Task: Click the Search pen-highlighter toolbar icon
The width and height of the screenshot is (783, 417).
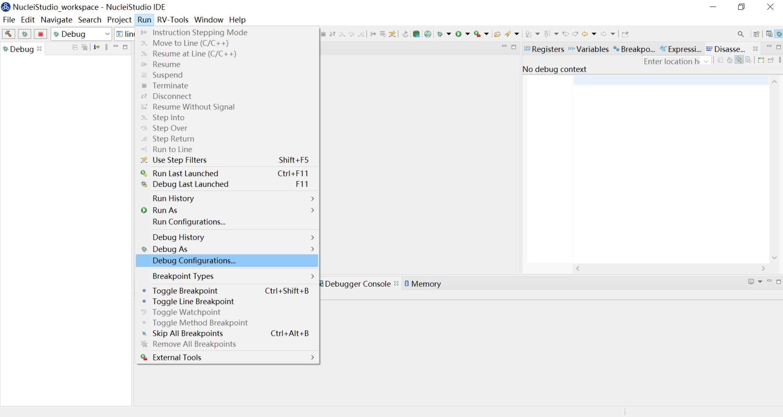Action: click(x=508, y=34)
